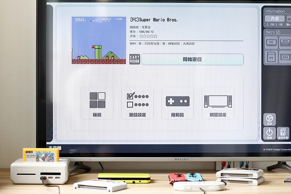Click the 自動儲存：內置儲存 auto-save text
The image size is (291, 194).
pyautogui.click(x=182, y=43)
